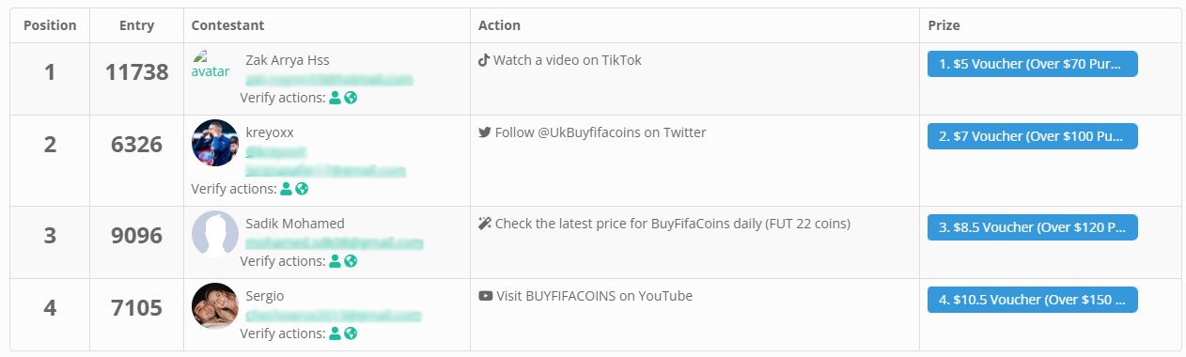Image resolution: width=1186 pixels, height=357 pixels.
Task: Click the Position column header
Action: point(50,25)
